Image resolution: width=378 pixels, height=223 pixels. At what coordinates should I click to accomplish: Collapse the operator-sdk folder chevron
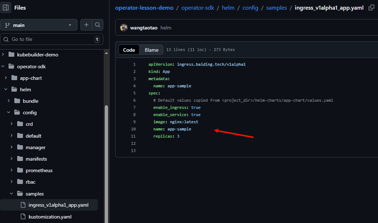pos(3,66)
